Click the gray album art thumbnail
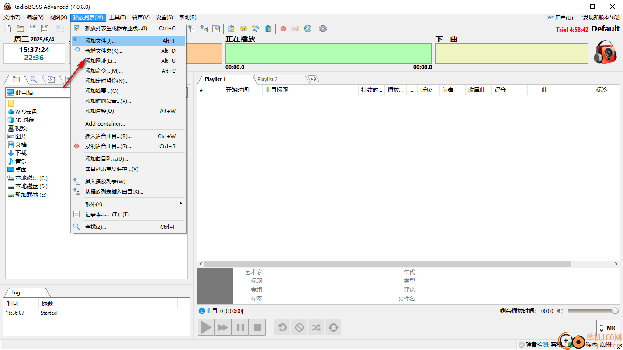 pos(215,286)
